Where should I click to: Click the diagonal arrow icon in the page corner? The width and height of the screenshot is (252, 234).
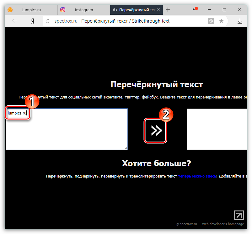[239, 215]
